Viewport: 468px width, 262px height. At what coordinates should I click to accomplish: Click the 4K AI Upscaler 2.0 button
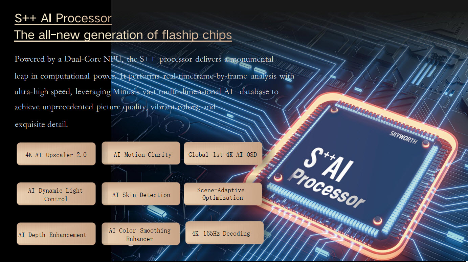point(56,154)
